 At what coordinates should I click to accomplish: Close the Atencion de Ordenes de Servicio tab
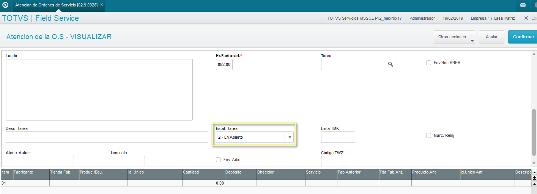coord(102,5)
